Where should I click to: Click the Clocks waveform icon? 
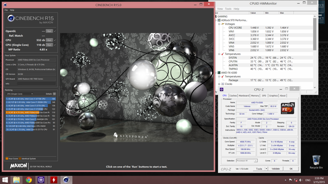[x=223, y=84]
